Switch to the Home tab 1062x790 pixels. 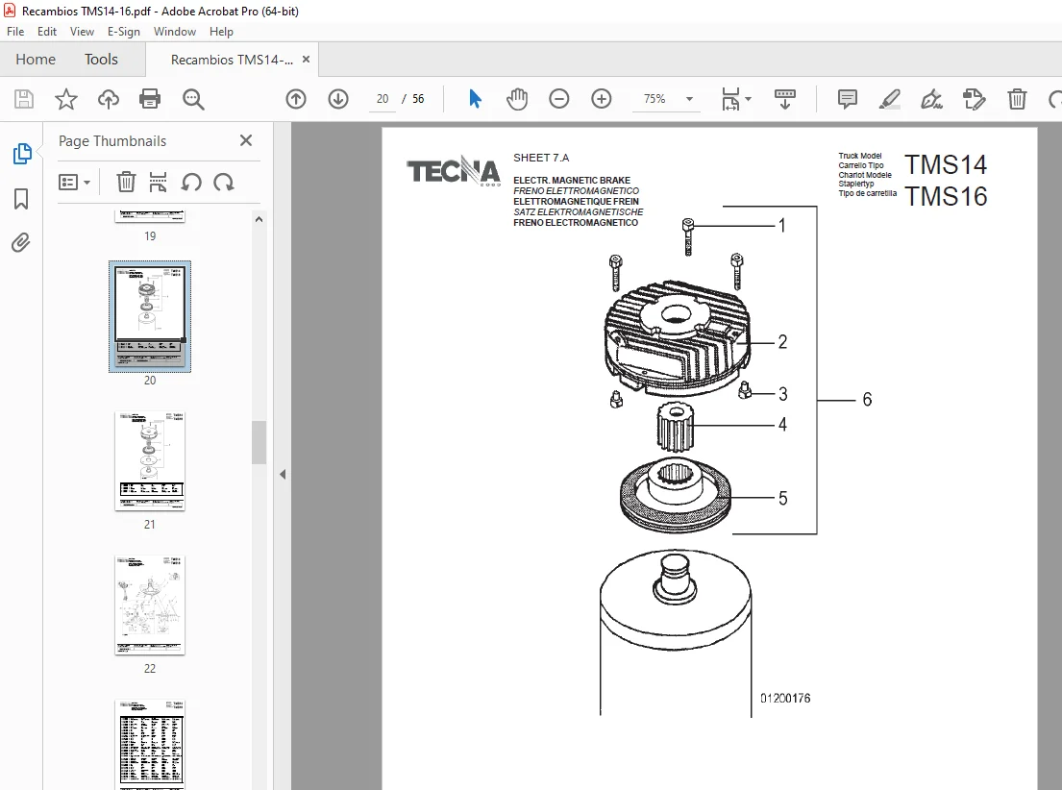36,60
